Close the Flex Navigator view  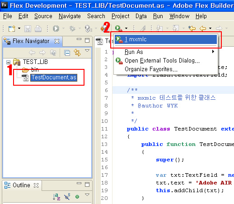(x=57, y=41)
